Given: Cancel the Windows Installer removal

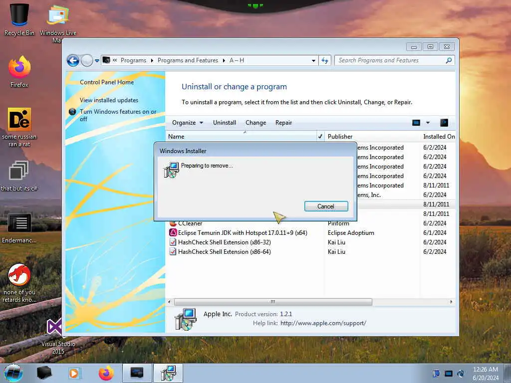Looking at the screenshot, I should (x=326, y=206).
